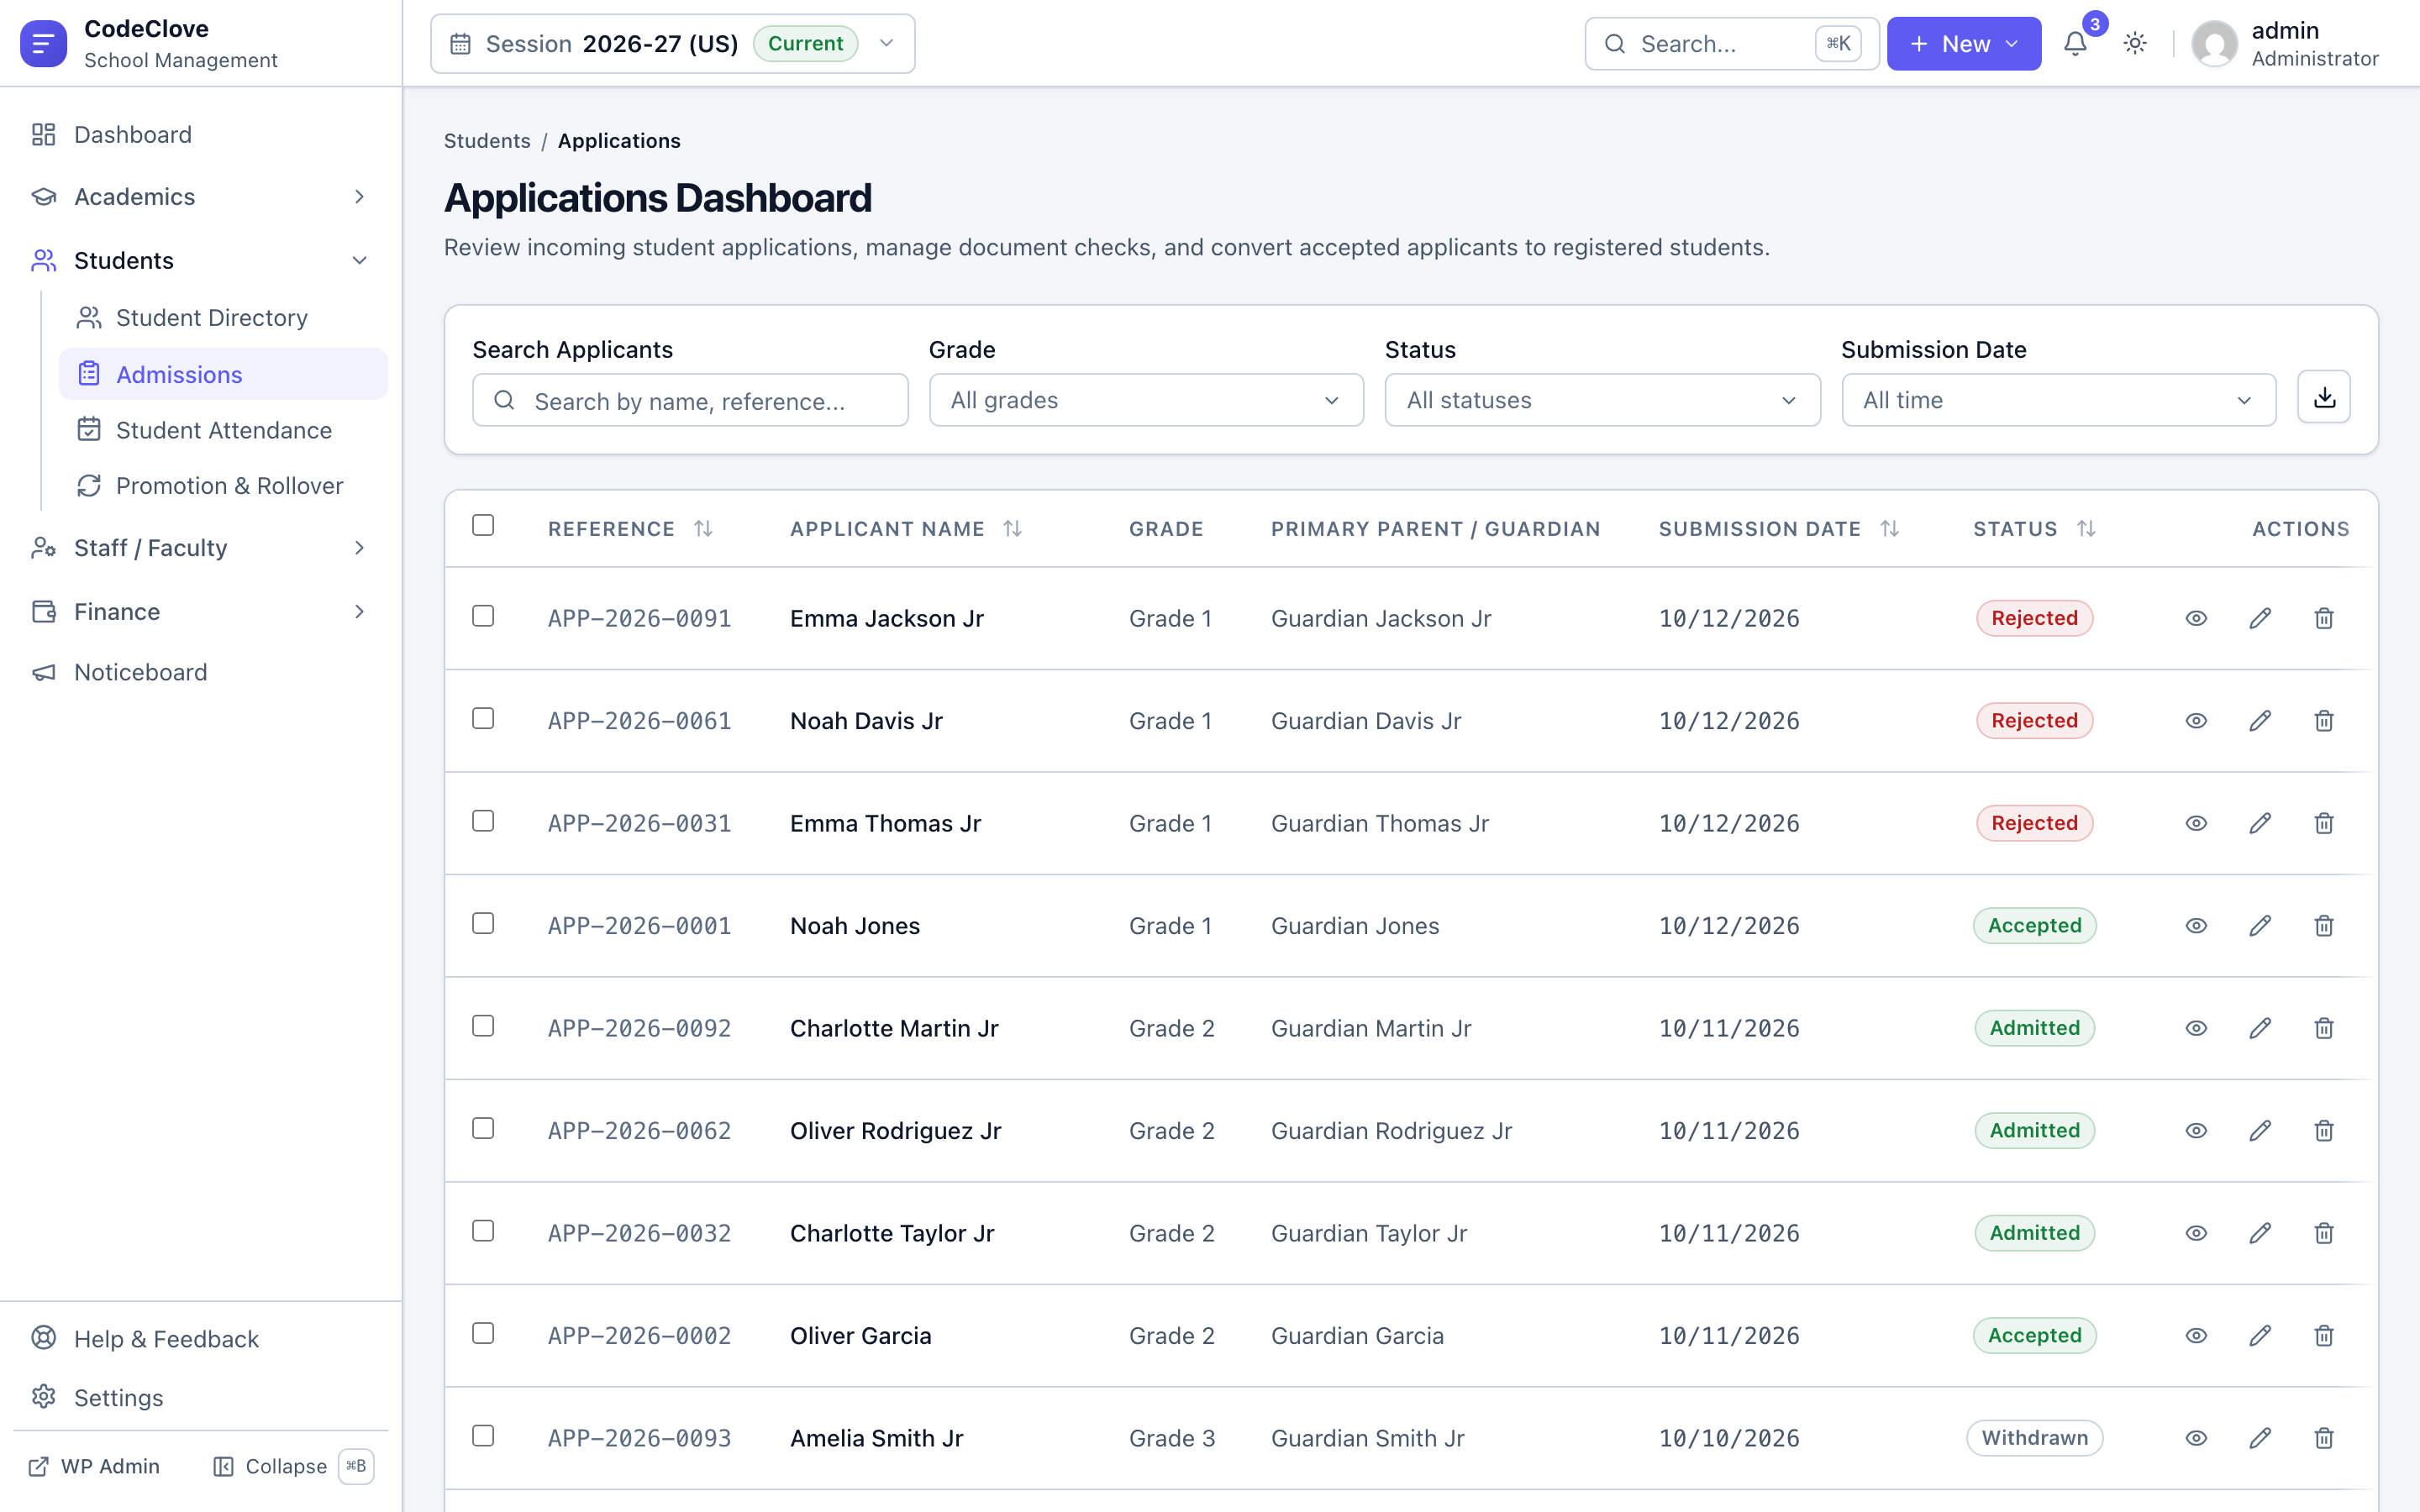
Task: Open the notifications bell
Action: (2075, 44)
